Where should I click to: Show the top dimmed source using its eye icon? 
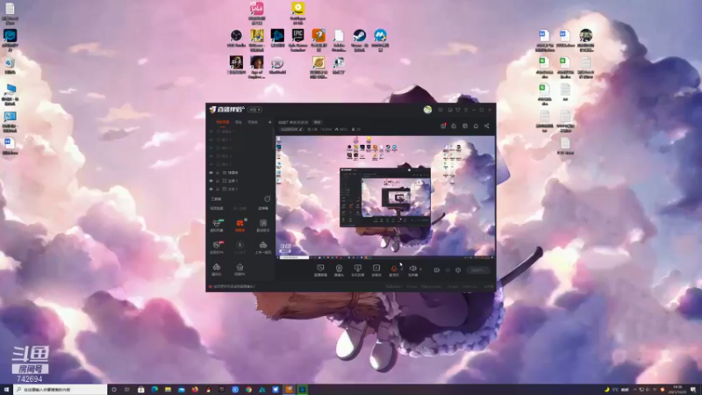coord(211,132)
